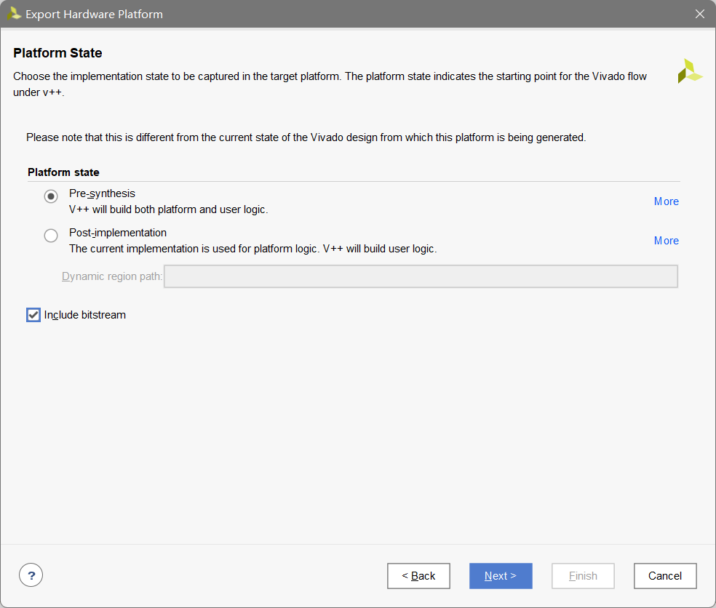
Task: Cancel the hardware platform export
Action: [665, 576]
